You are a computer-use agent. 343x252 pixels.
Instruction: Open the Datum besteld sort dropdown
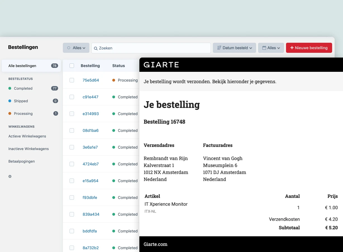coord(234,48)
